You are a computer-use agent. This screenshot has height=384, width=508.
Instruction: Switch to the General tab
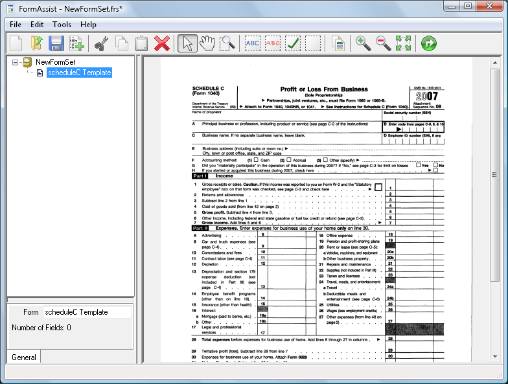23,357
